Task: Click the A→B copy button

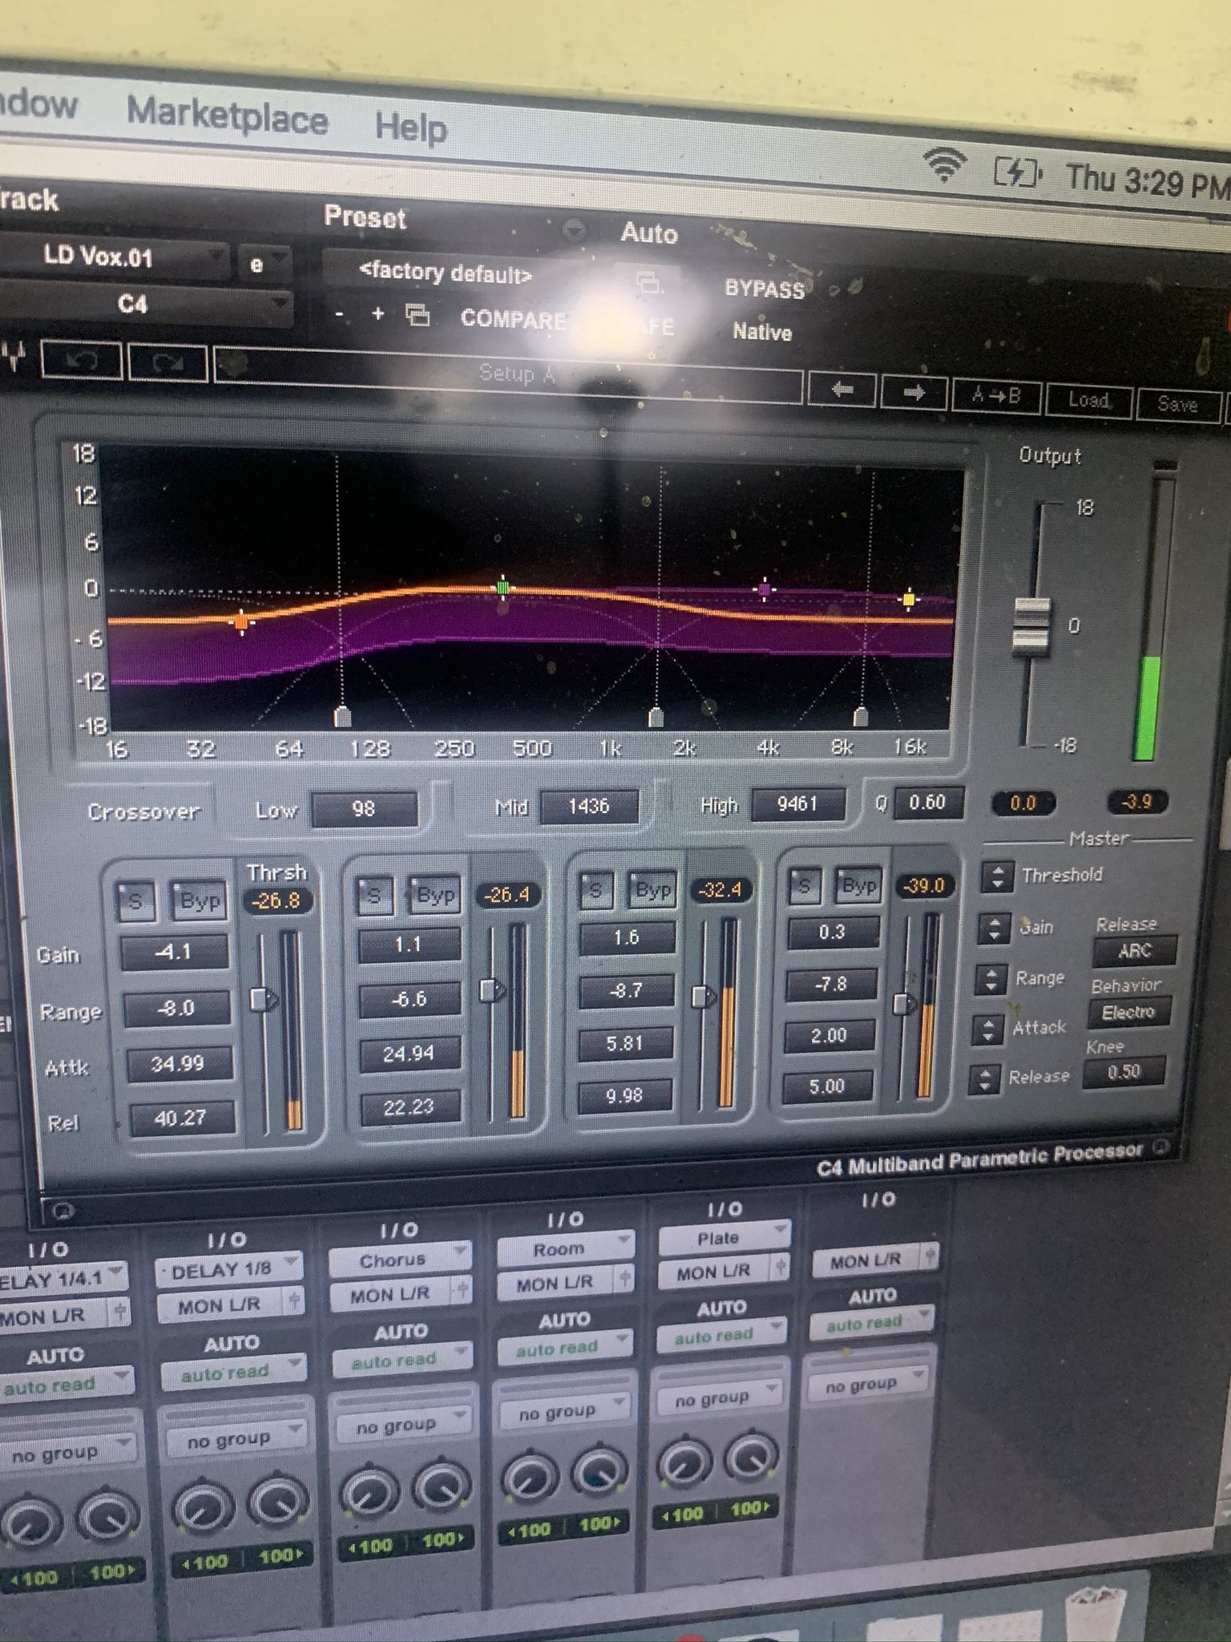Action: (x=996, y=396)
